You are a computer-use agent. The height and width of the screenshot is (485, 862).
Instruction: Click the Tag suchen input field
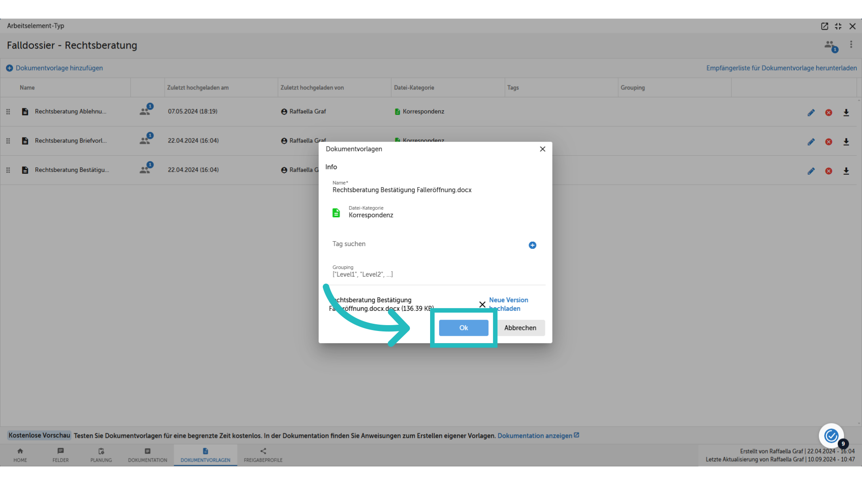424,243
